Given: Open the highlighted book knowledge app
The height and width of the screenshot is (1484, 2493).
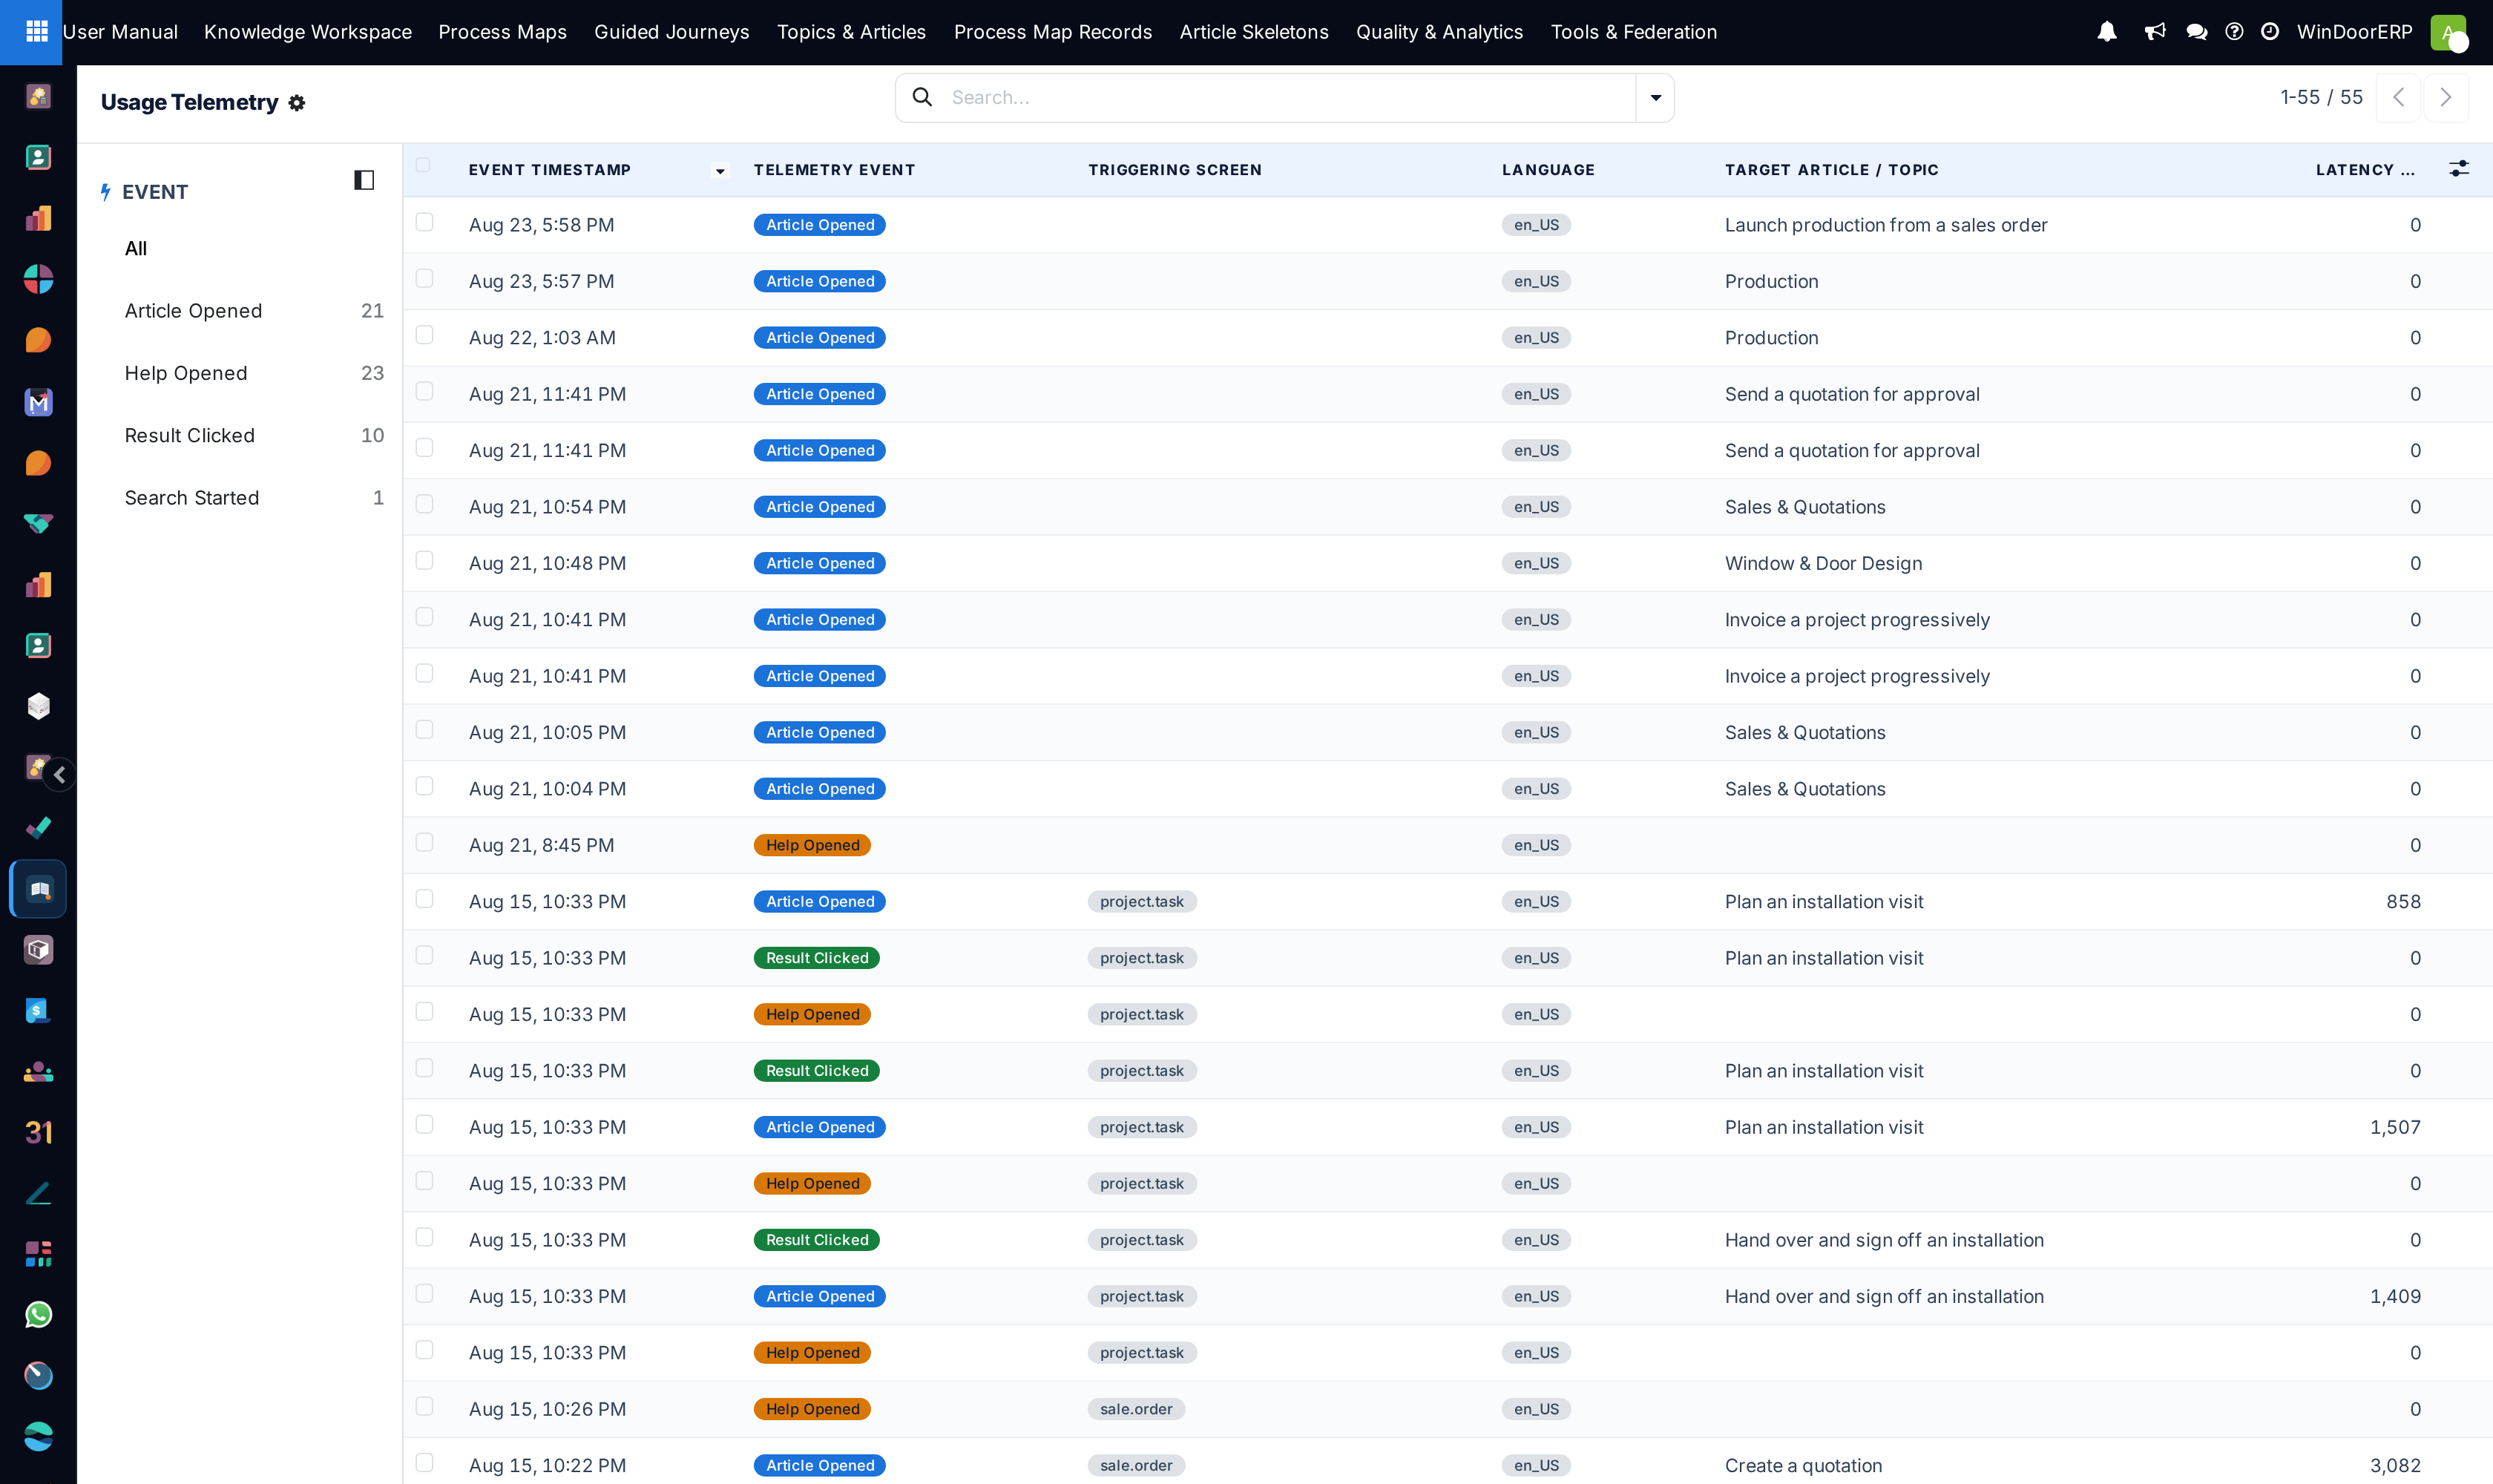Looking at the screenshot, I should point(38,889).
